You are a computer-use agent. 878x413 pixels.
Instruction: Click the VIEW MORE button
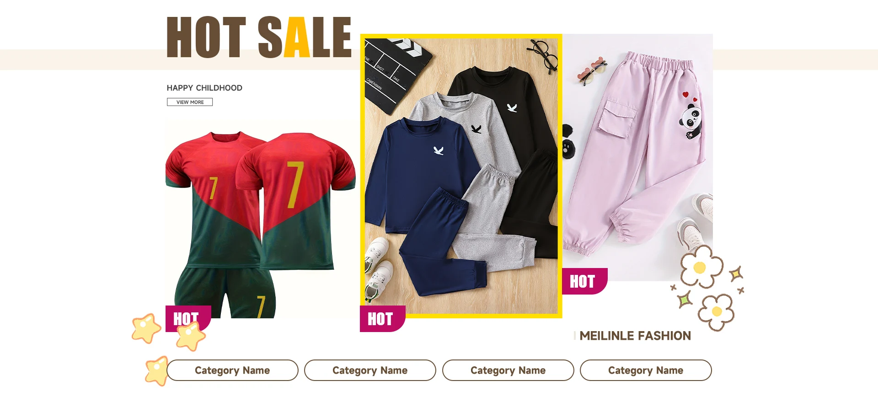(190, 102)
